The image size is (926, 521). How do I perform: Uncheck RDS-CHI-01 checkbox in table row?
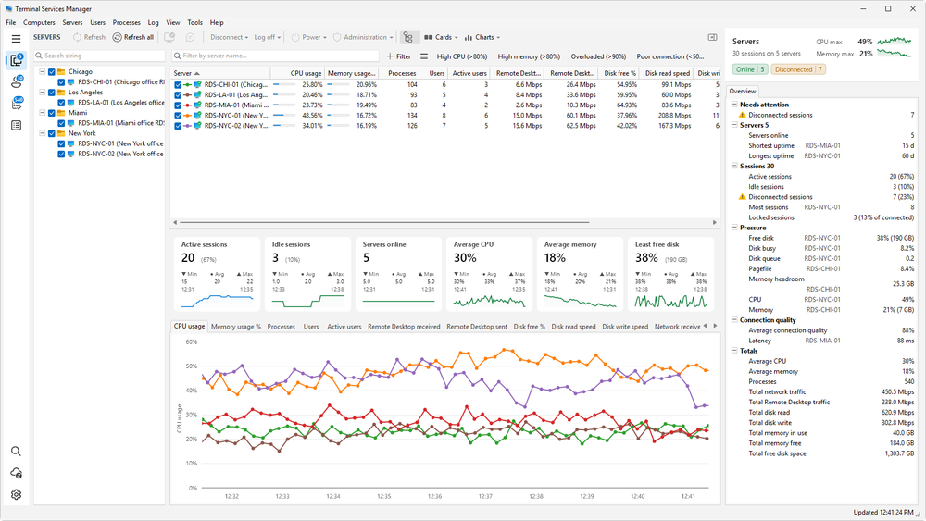[178, 85]
